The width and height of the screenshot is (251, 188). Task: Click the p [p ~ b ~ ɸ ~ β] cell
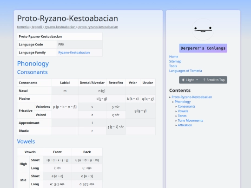pos(65,107)
